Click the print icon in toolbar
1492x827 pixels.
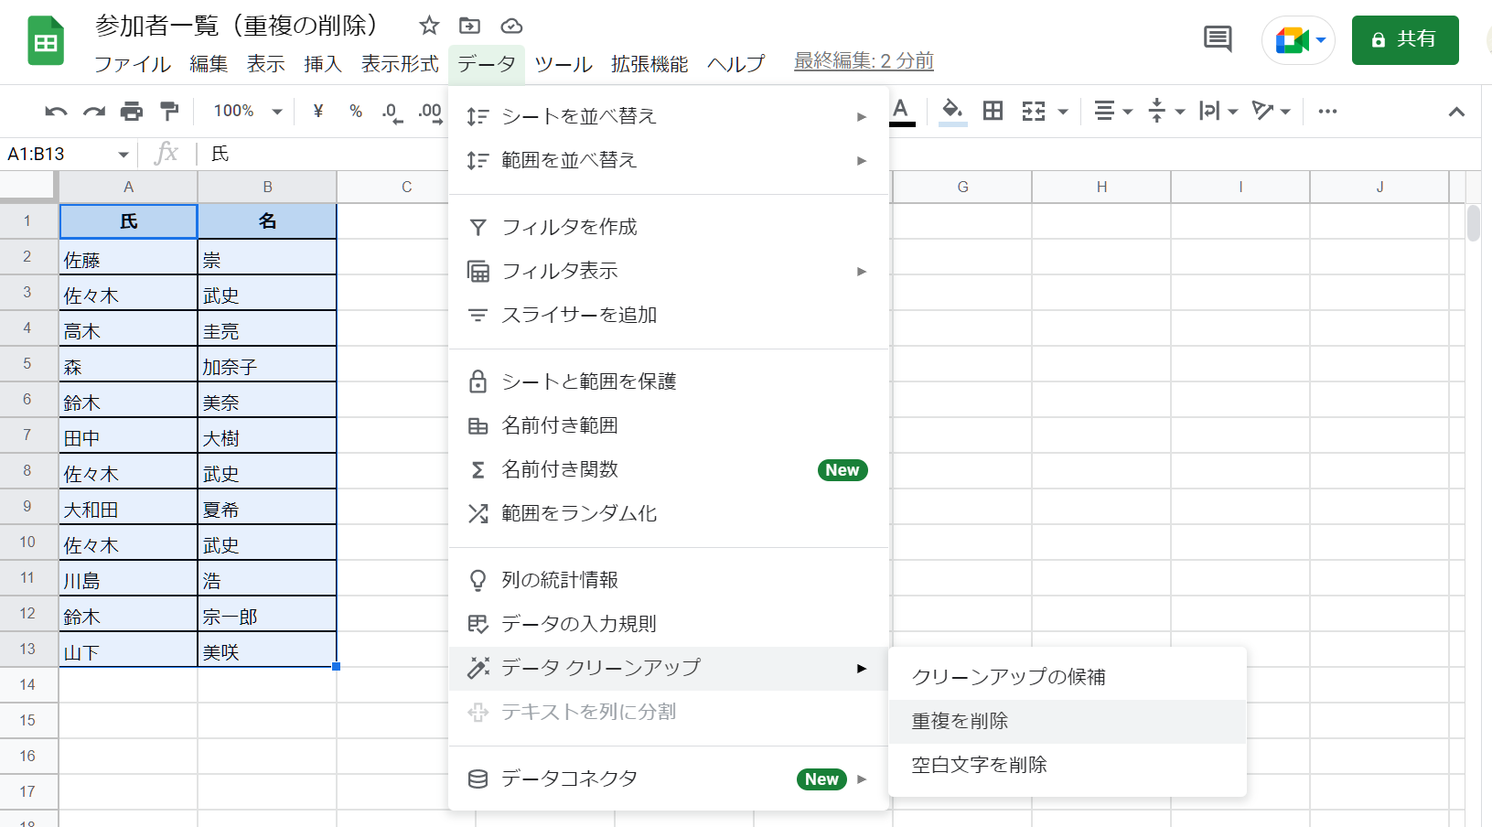coord(132,112)
